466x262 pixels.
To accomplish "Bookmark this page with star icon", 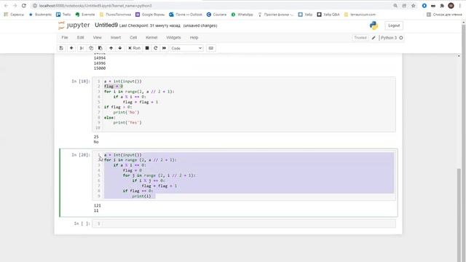I will (x=413, y=6).
